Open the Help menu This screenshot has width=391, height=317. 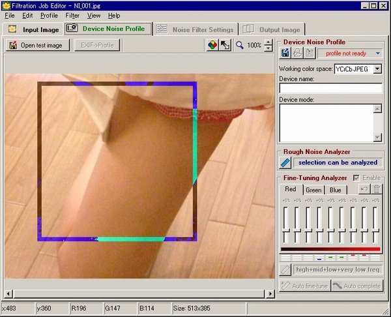114,16
